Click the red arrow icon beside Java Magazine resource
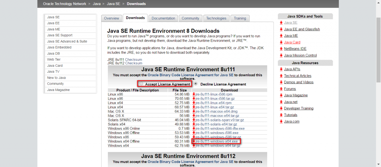 pyautogui.click(x=281, y=95)
